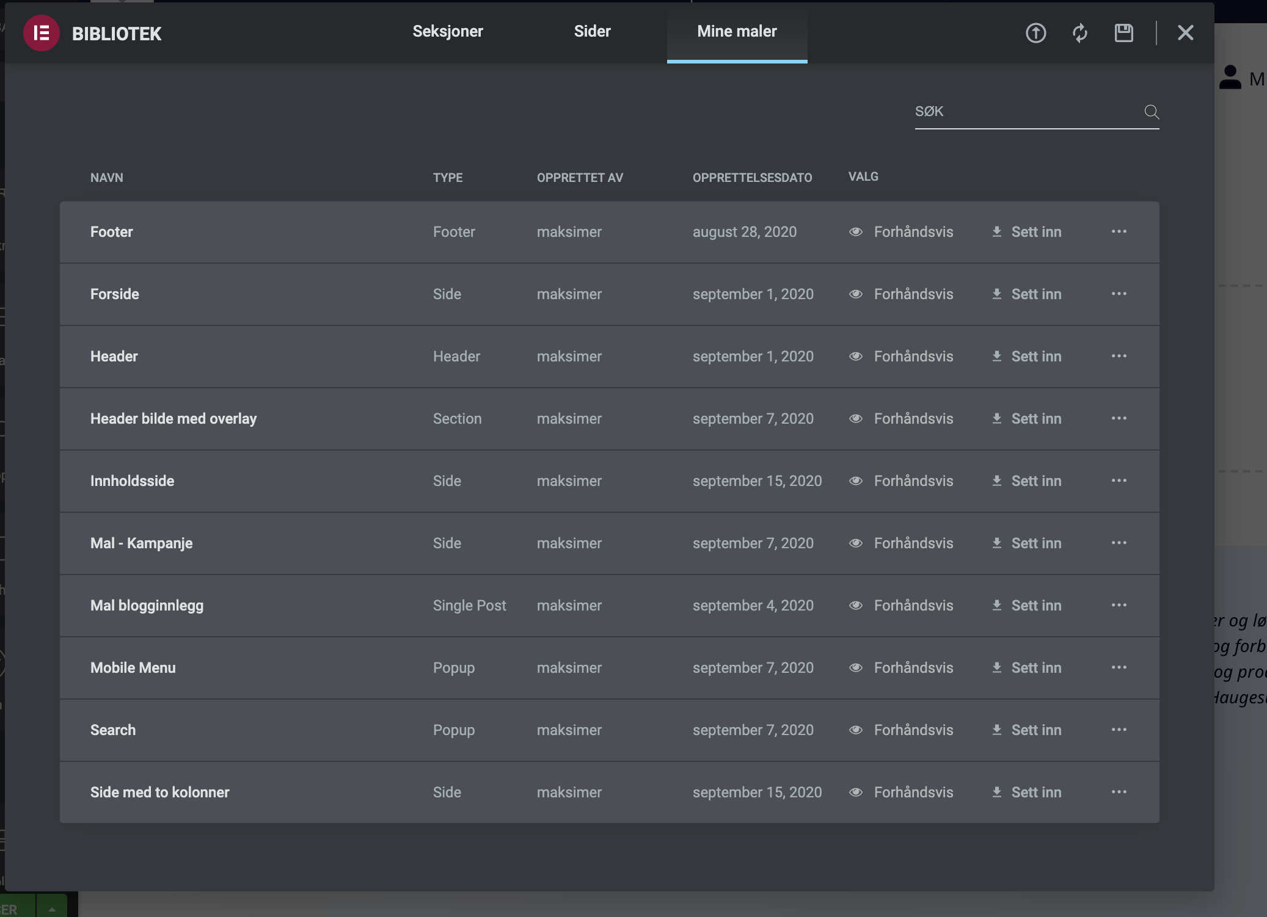Click the 'Single Post' type cell
1267x917 pixels.
470,606
